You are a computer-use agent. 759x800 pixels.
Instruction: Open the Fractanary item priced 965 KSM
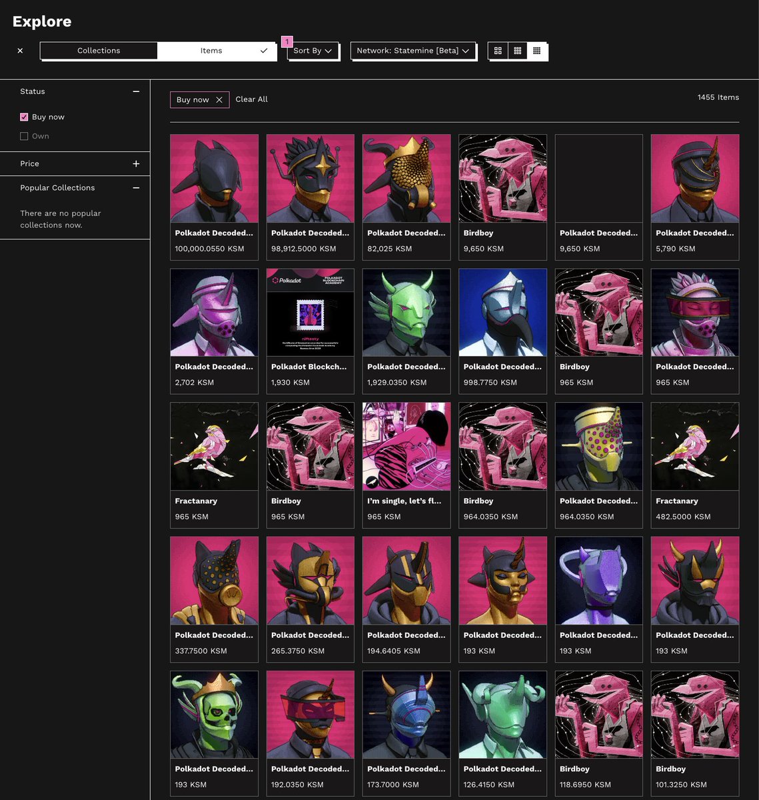point(215,465)
